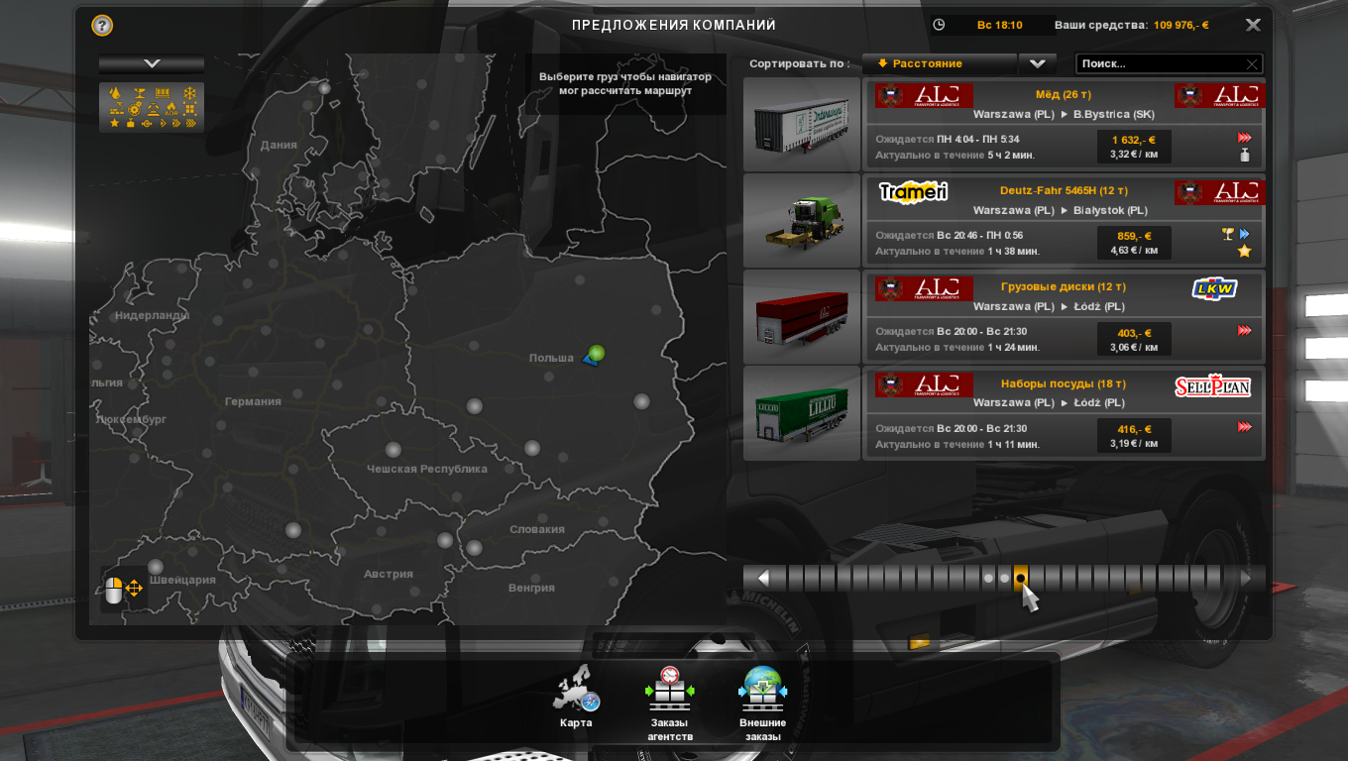Click the yellow help question mark icon
The image size is (1348, 761).
[102, 26]
